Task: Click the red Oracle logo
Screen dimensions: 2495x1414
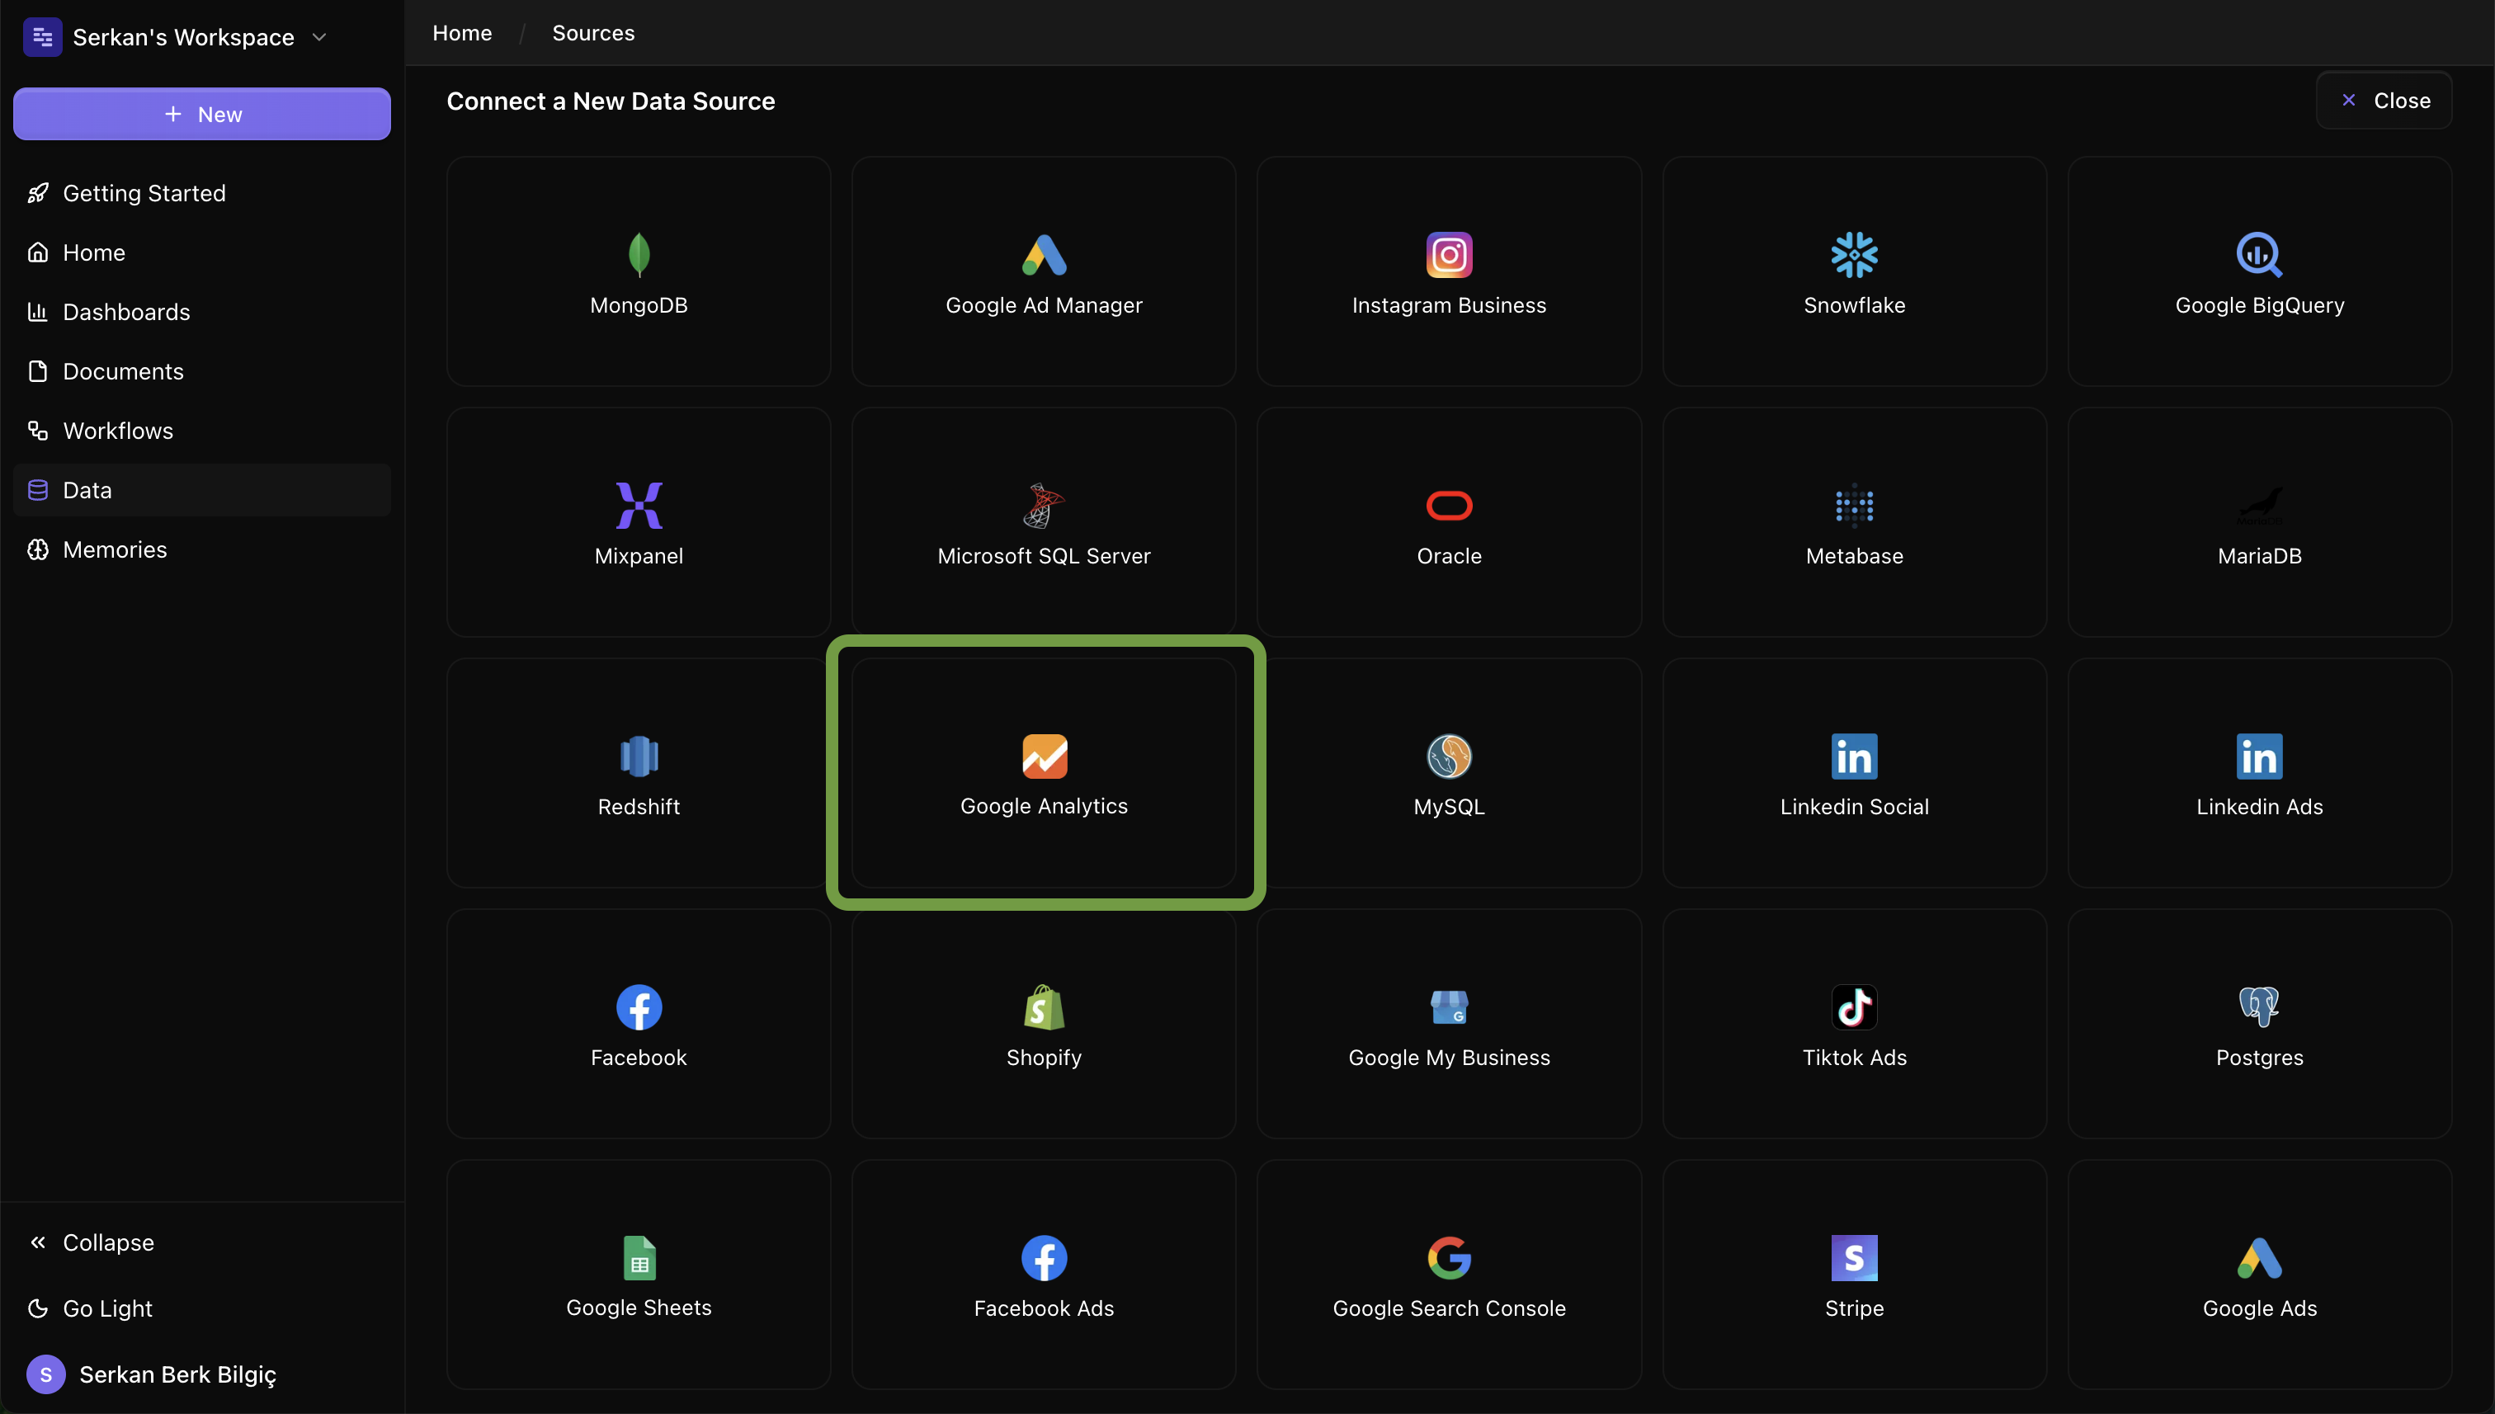Action: [x=1449, y=505]
